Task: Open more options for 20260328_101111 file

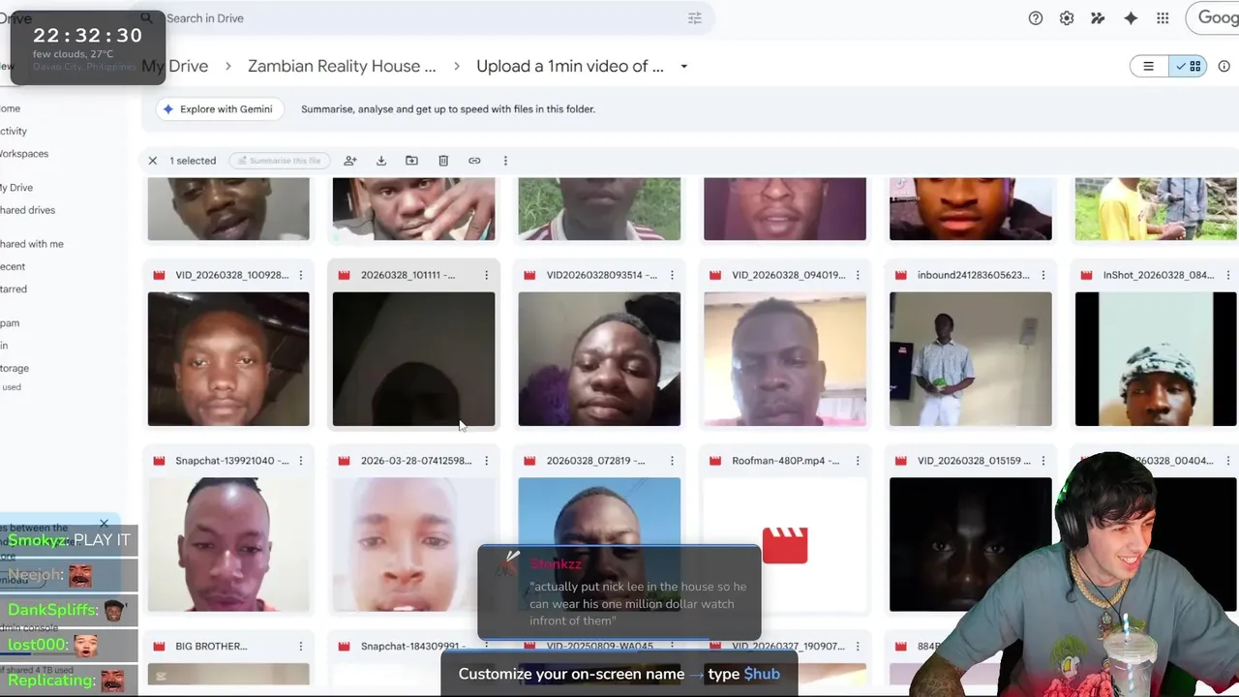Action: coord(486,275)
